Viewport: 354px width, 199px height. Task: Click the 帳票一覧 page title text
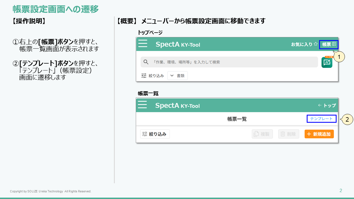[237, 119]
